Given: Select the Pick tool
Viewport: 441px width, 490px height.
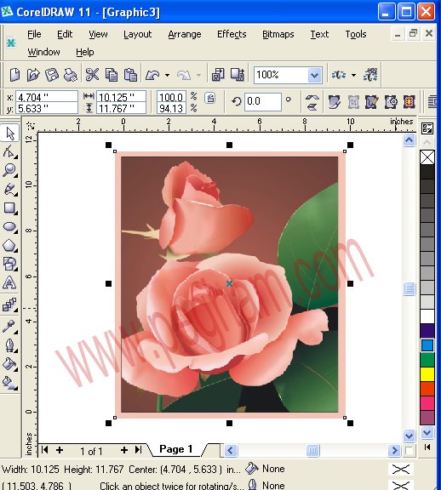Looking at the screenshot, I should 10,134.
